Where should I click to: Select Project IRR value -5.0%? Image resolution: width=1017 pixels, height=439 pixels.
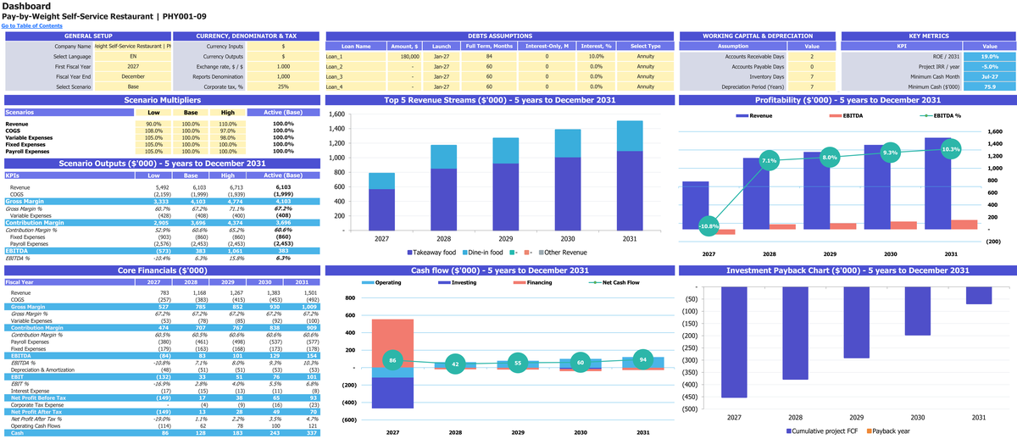(x=989, y=66)
